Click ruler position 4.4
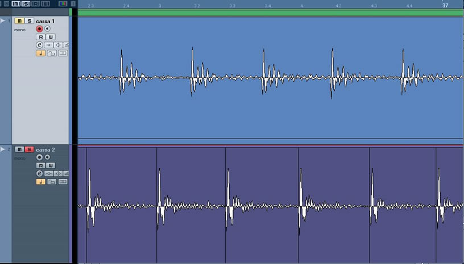The height and width of the screenshot is (264, 464). coord(409,6)
